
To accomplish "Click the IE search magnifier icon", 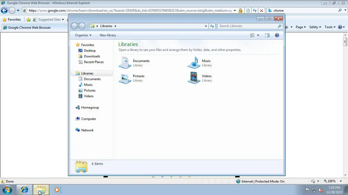I will click(x=340, y=10).
